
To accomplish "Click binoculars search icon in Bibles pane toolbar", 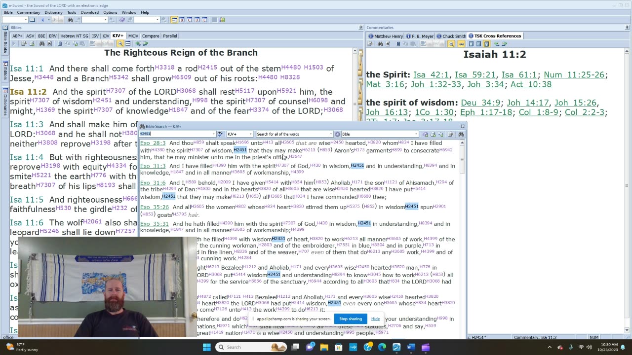I will coord(42,44).
